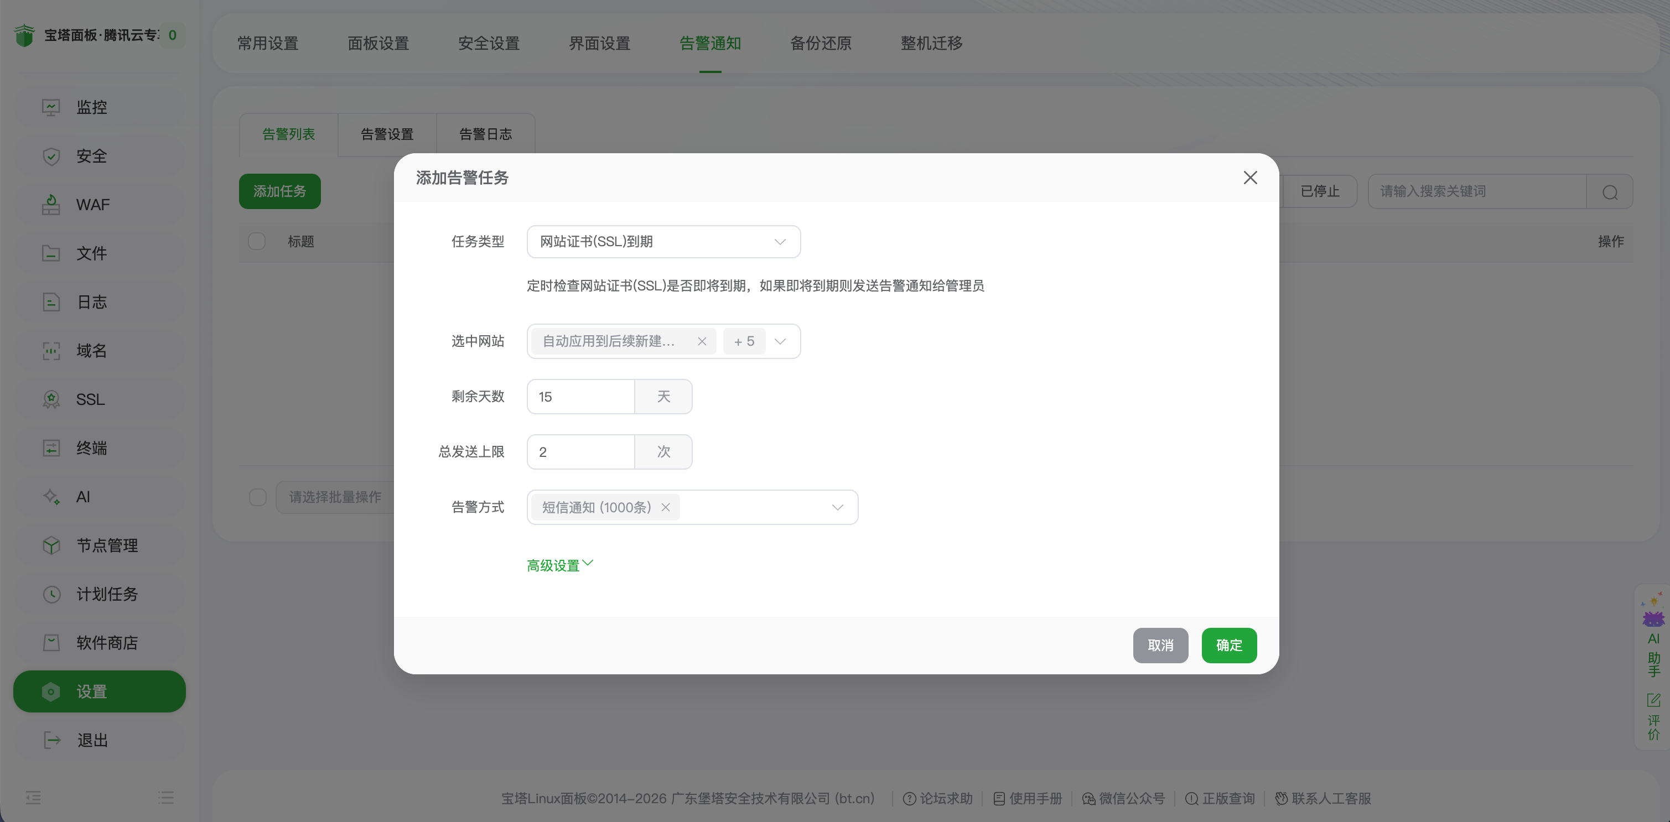The image size is (1670, 822).
Task: Click the search magnifier icon
Action: [x=1610, y=192]
